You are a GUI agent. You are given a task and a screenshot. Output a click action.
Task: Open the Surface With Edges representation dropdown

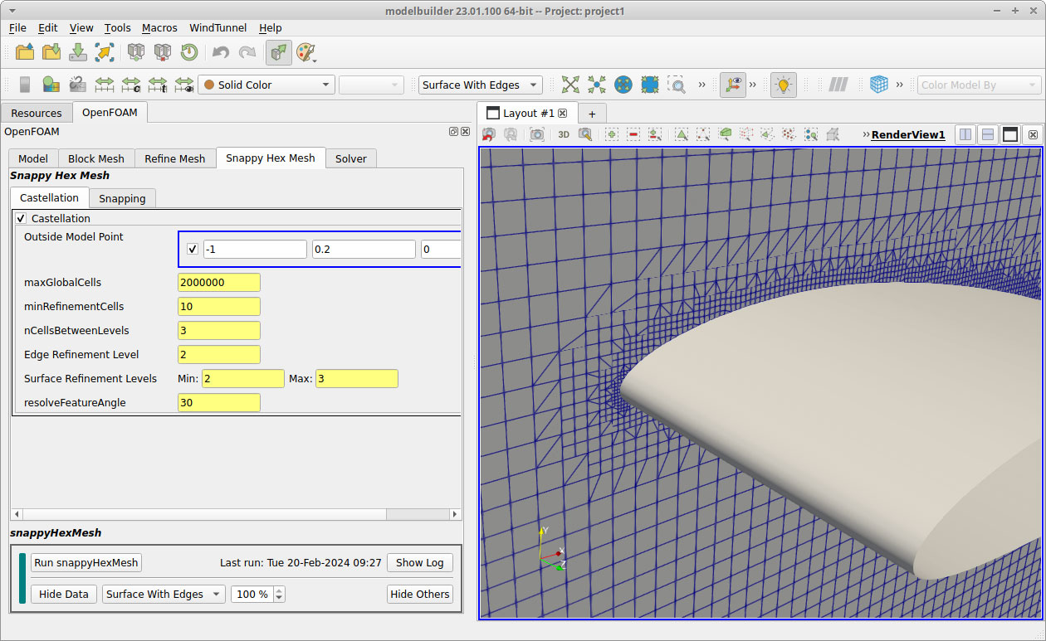point(480,85)
